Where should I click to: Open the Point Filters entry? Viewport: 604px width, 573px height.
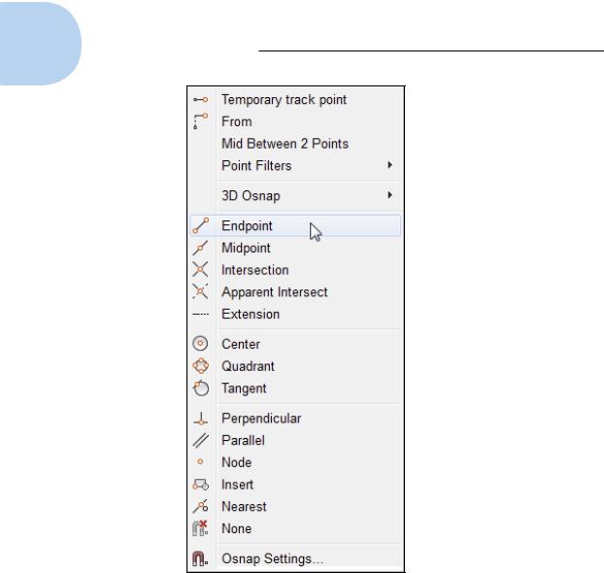coord(295,166)
